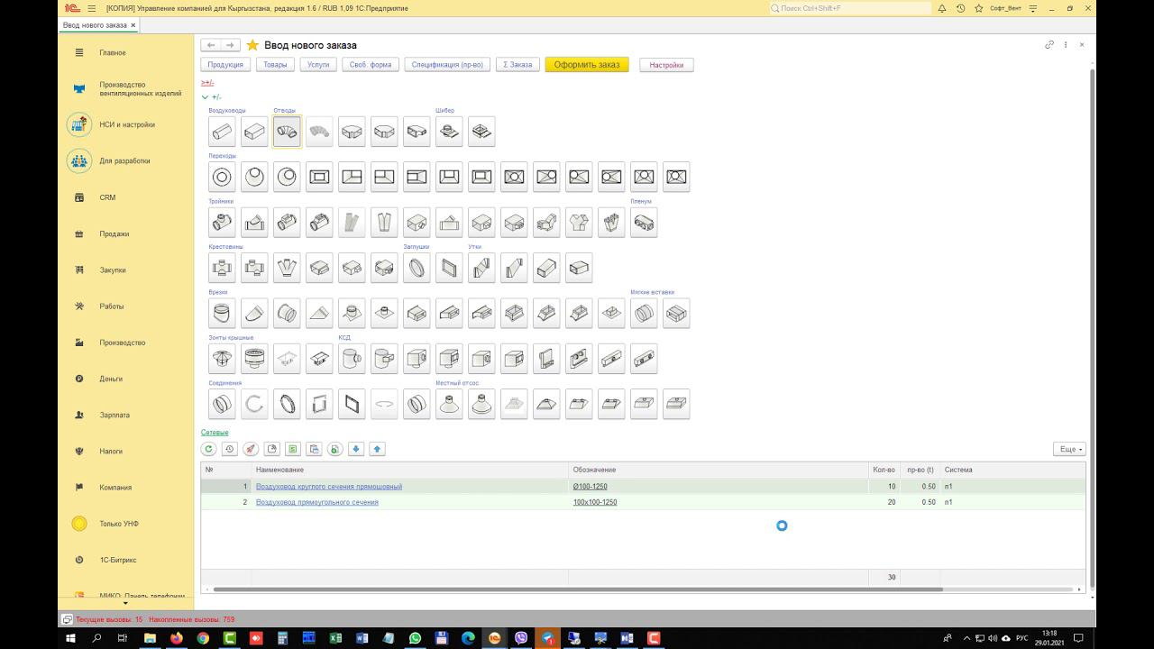Open the Закупки section

(113, 270)
